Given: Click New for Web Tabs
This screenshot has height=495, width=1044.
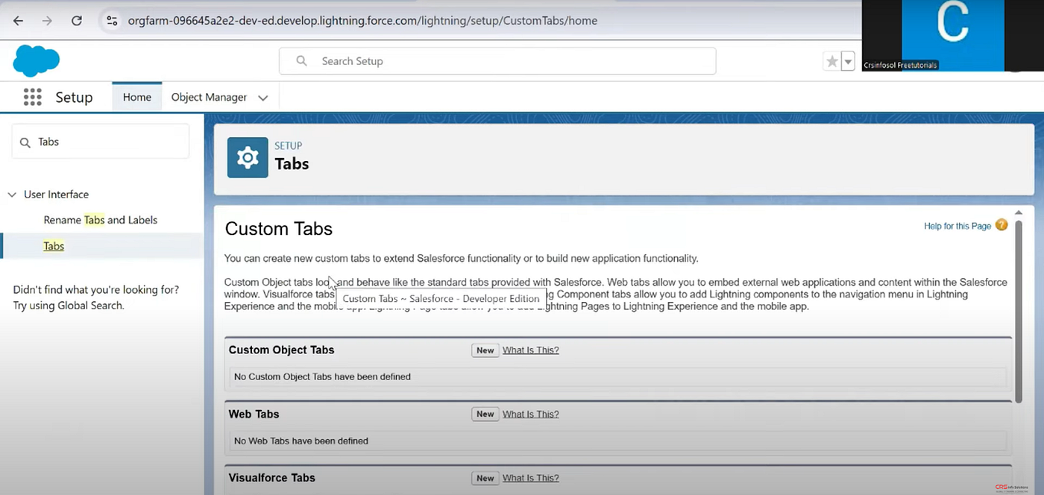Looking at the screenshot, I should pos(485,414).
